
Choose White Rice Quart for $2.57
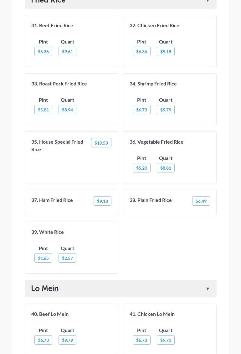point(67,258)
